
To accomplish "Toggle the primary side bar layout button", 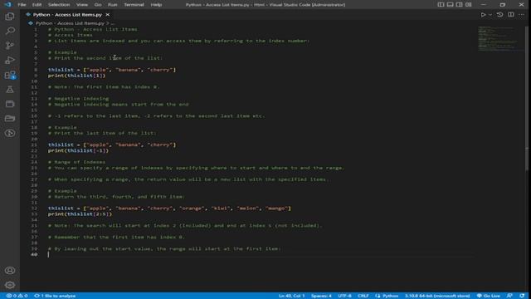I will coord(441,4).
